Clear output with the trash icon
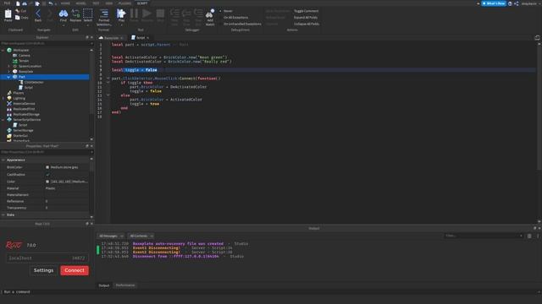 (x=529, y=236)
